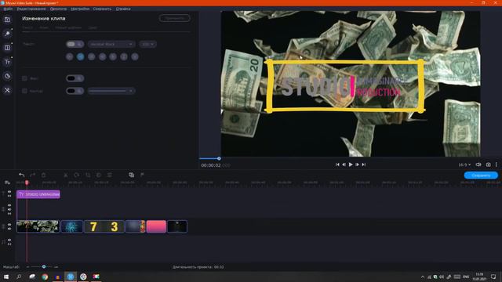
Task: Select the pink clip on timeline
Action: [x=156, y=226]
